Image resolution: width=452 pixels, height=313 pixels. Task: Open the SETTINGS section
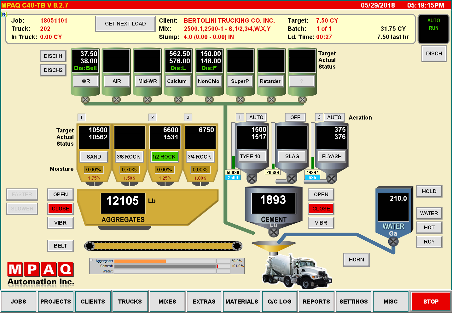tap(354, 301)
